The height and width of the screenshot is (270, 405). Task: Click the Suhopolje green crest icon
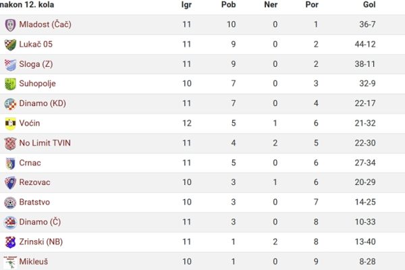click(x=10, y=84)
